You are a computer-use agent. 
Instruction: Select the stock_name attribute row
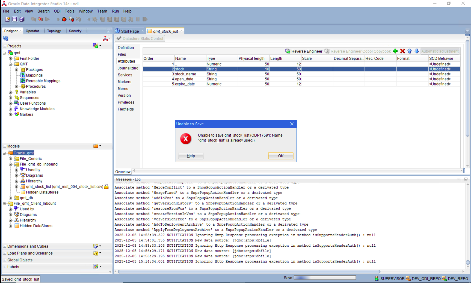pyautogui.click(x=301, y=74)
